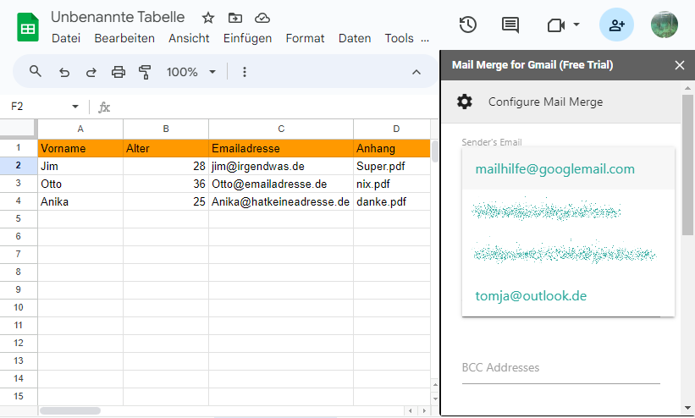Select column B header

pyautogui.click(x=166, y=129)
